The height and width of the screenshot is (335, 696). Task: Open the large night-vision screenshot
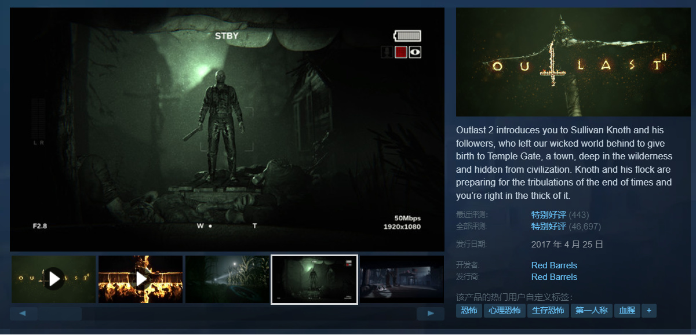pos(227,129)
